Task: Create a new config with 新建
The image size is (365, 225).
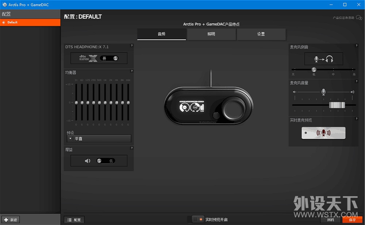Action: pos(11,220)
